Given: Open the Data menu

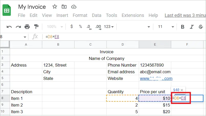Looking at the screenshot, I should (96, 15).
